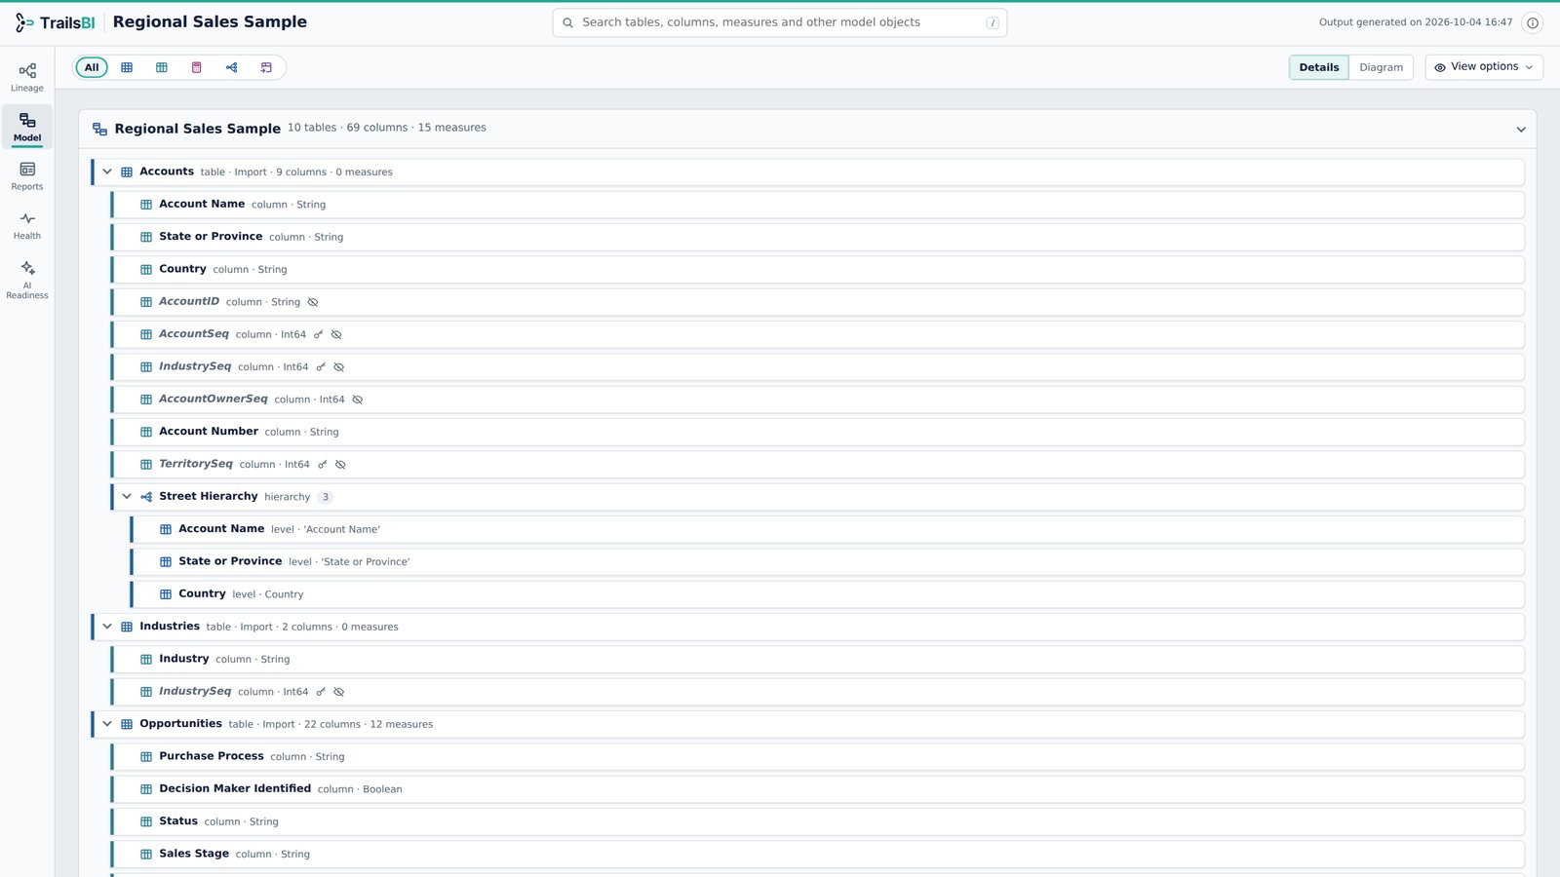Select the Sales Stage column row
The image size is (1560, 877).
(x=817, y=854)
